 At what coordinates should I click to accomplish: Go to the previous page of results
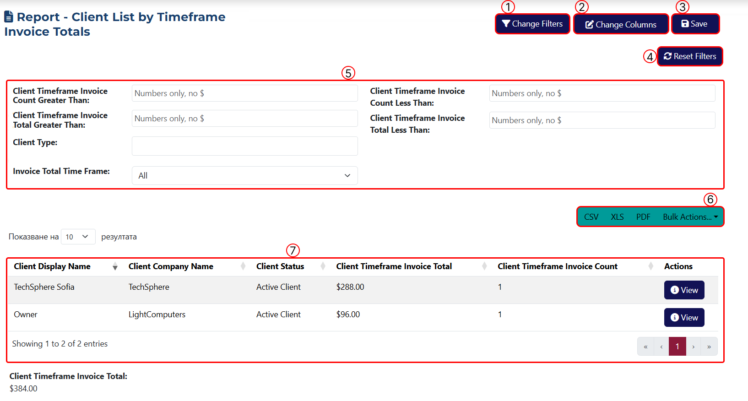661,347
